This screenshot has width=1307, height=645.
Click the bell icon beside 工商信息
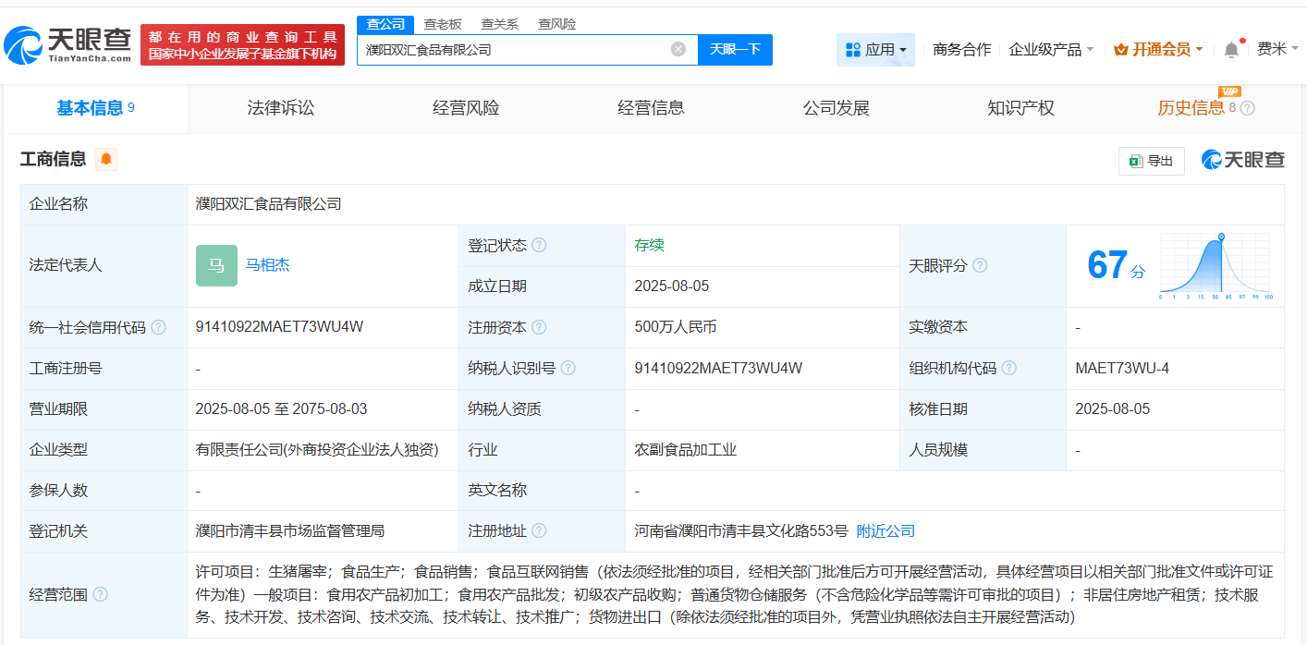click(105, 160)
